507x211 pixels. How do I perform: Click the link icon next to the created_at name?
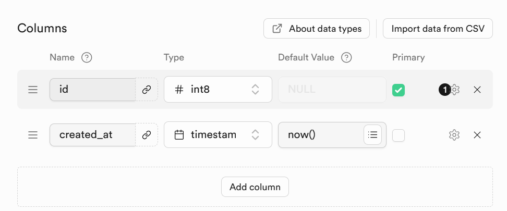pyautogui.click(x=147, y=135)
